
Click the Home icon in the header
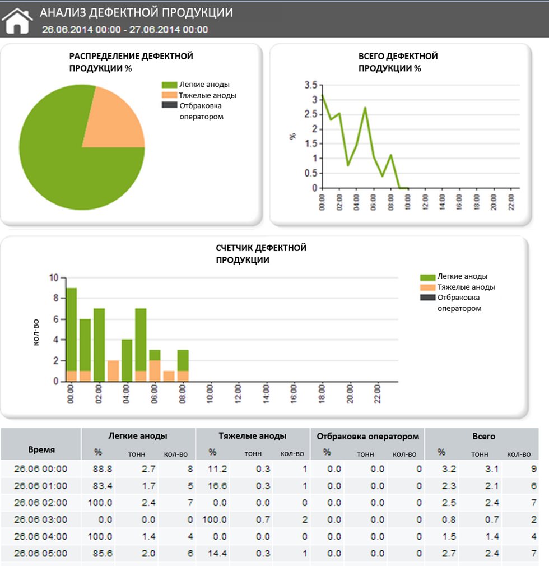17,21
